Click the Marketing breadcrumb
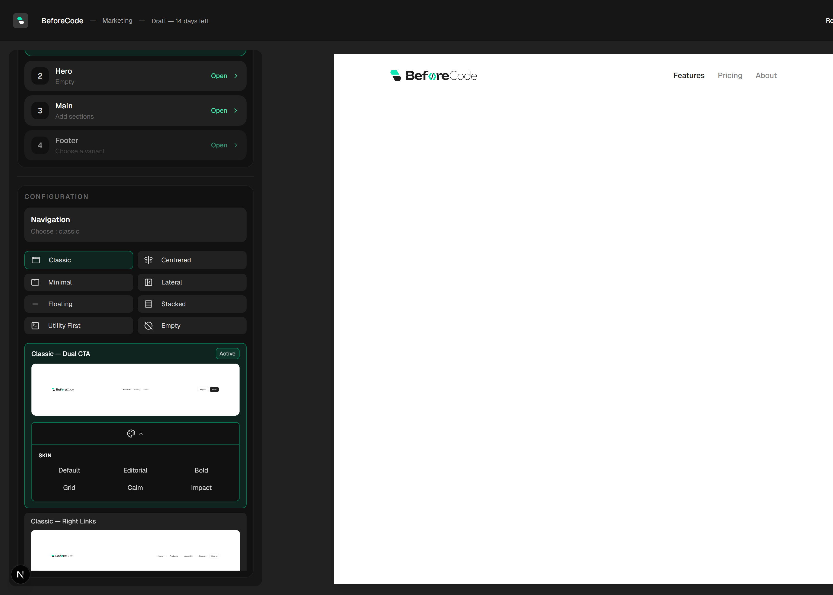The height and width of the screenshot is (595, 833). pos(117,21)
